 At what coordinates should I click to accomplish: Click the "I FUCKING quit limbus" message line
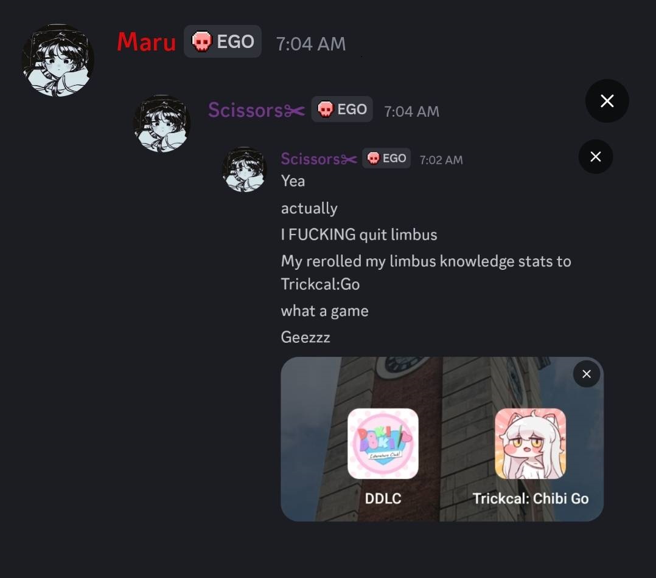tap(359, 235)
